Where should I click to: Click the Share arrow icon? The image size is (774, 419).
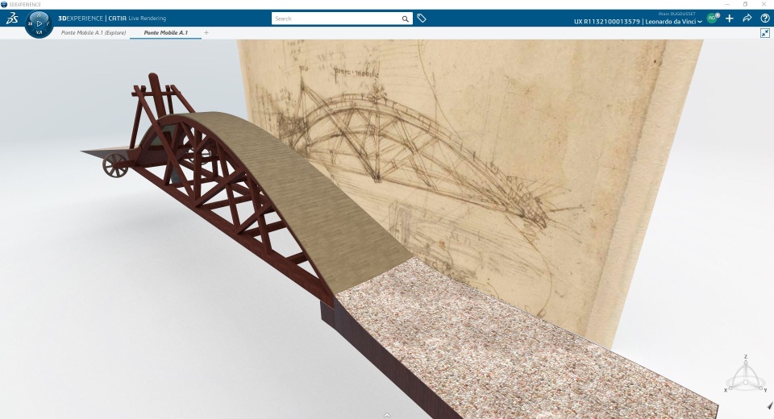click(747, 19)
